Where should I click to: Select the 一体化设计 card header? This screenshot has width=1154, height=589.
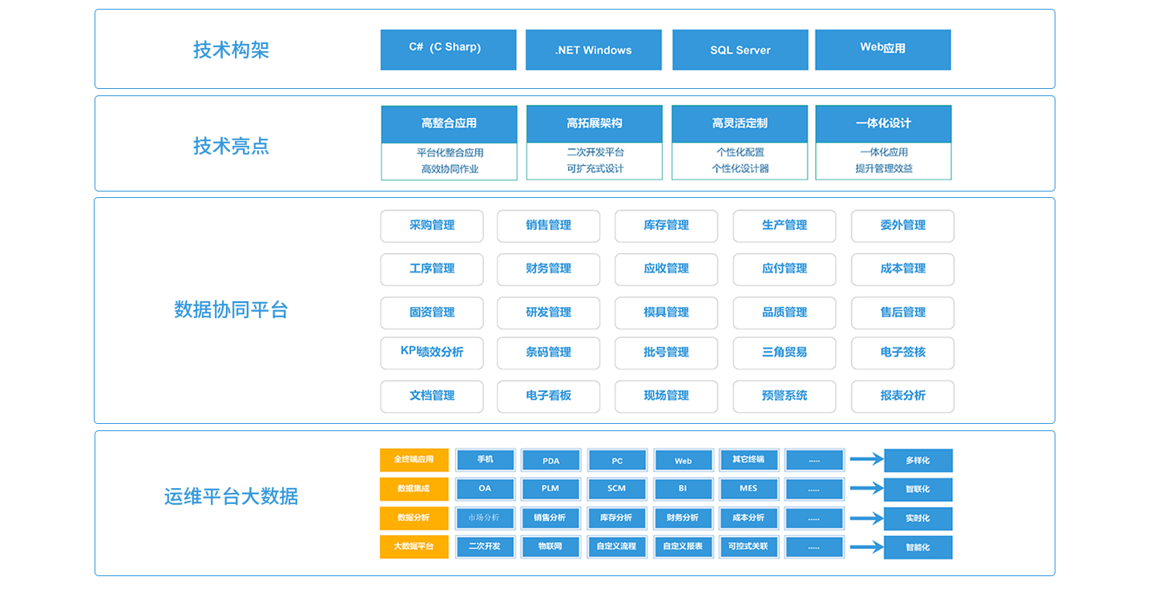tap(883, 123)
